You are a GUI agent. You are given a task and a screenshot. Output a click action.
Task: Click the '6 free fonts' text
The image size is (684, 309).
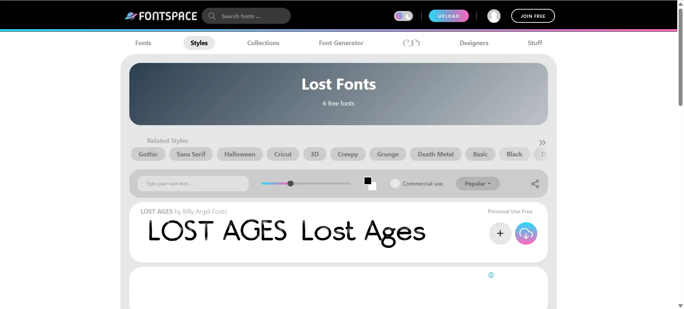pyautogui.click(x=338, y=103)
